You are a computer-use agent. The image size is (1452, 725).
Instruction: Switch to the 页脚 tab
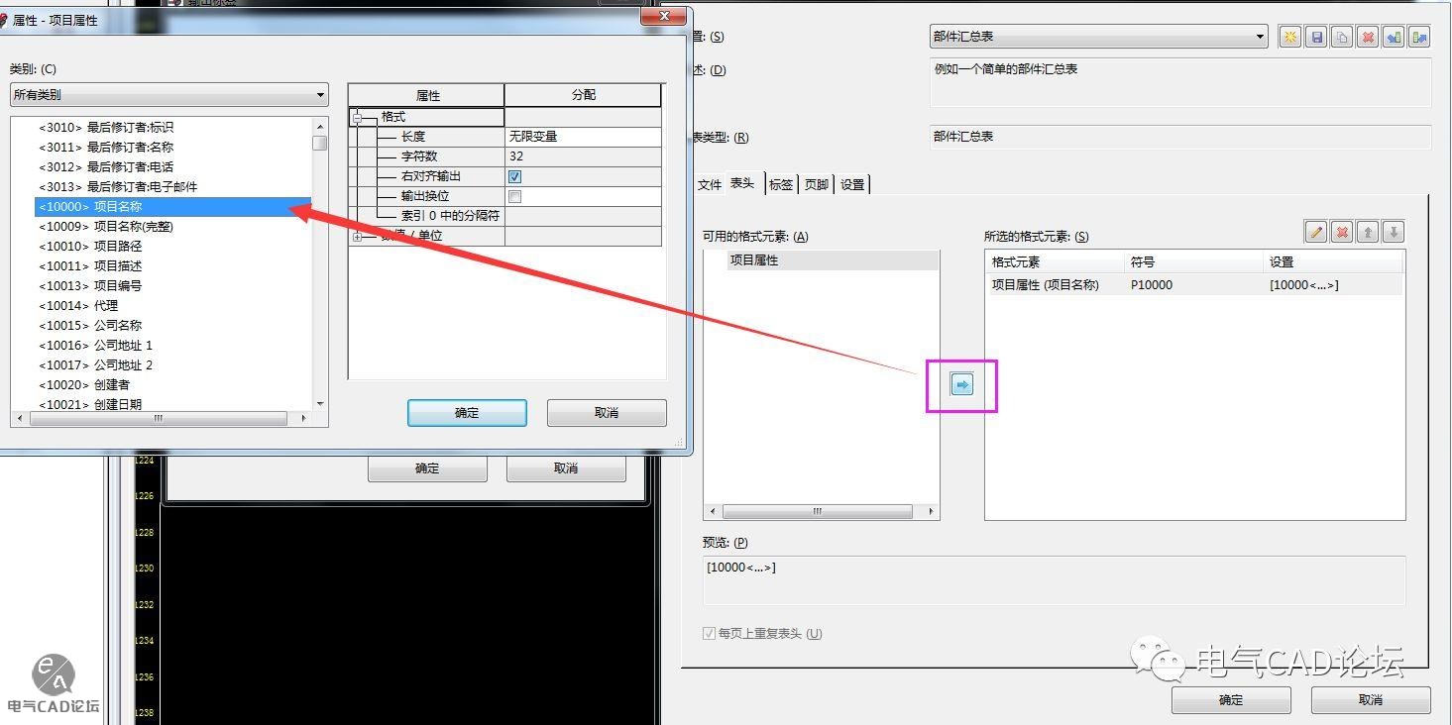[x=817, y=184]
